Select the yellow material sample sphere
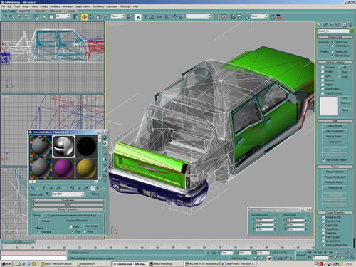The width and height of the screenshot is (356, 267). click(x=86, y=168)
